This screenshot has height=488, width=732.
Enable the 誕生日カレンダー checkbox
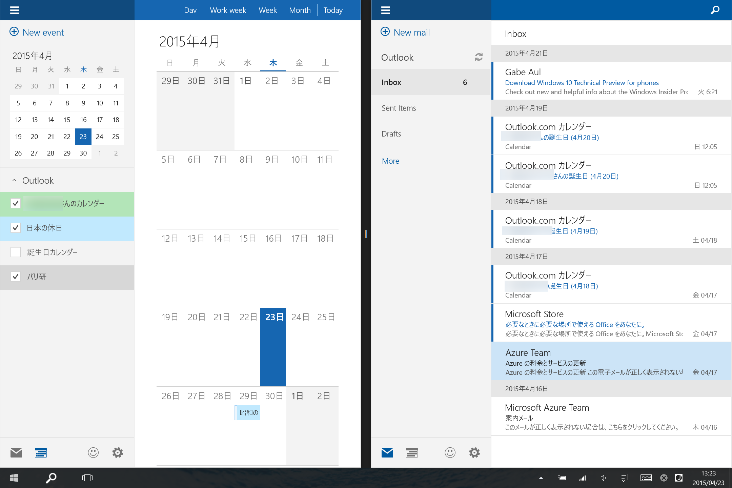point(16,252)
